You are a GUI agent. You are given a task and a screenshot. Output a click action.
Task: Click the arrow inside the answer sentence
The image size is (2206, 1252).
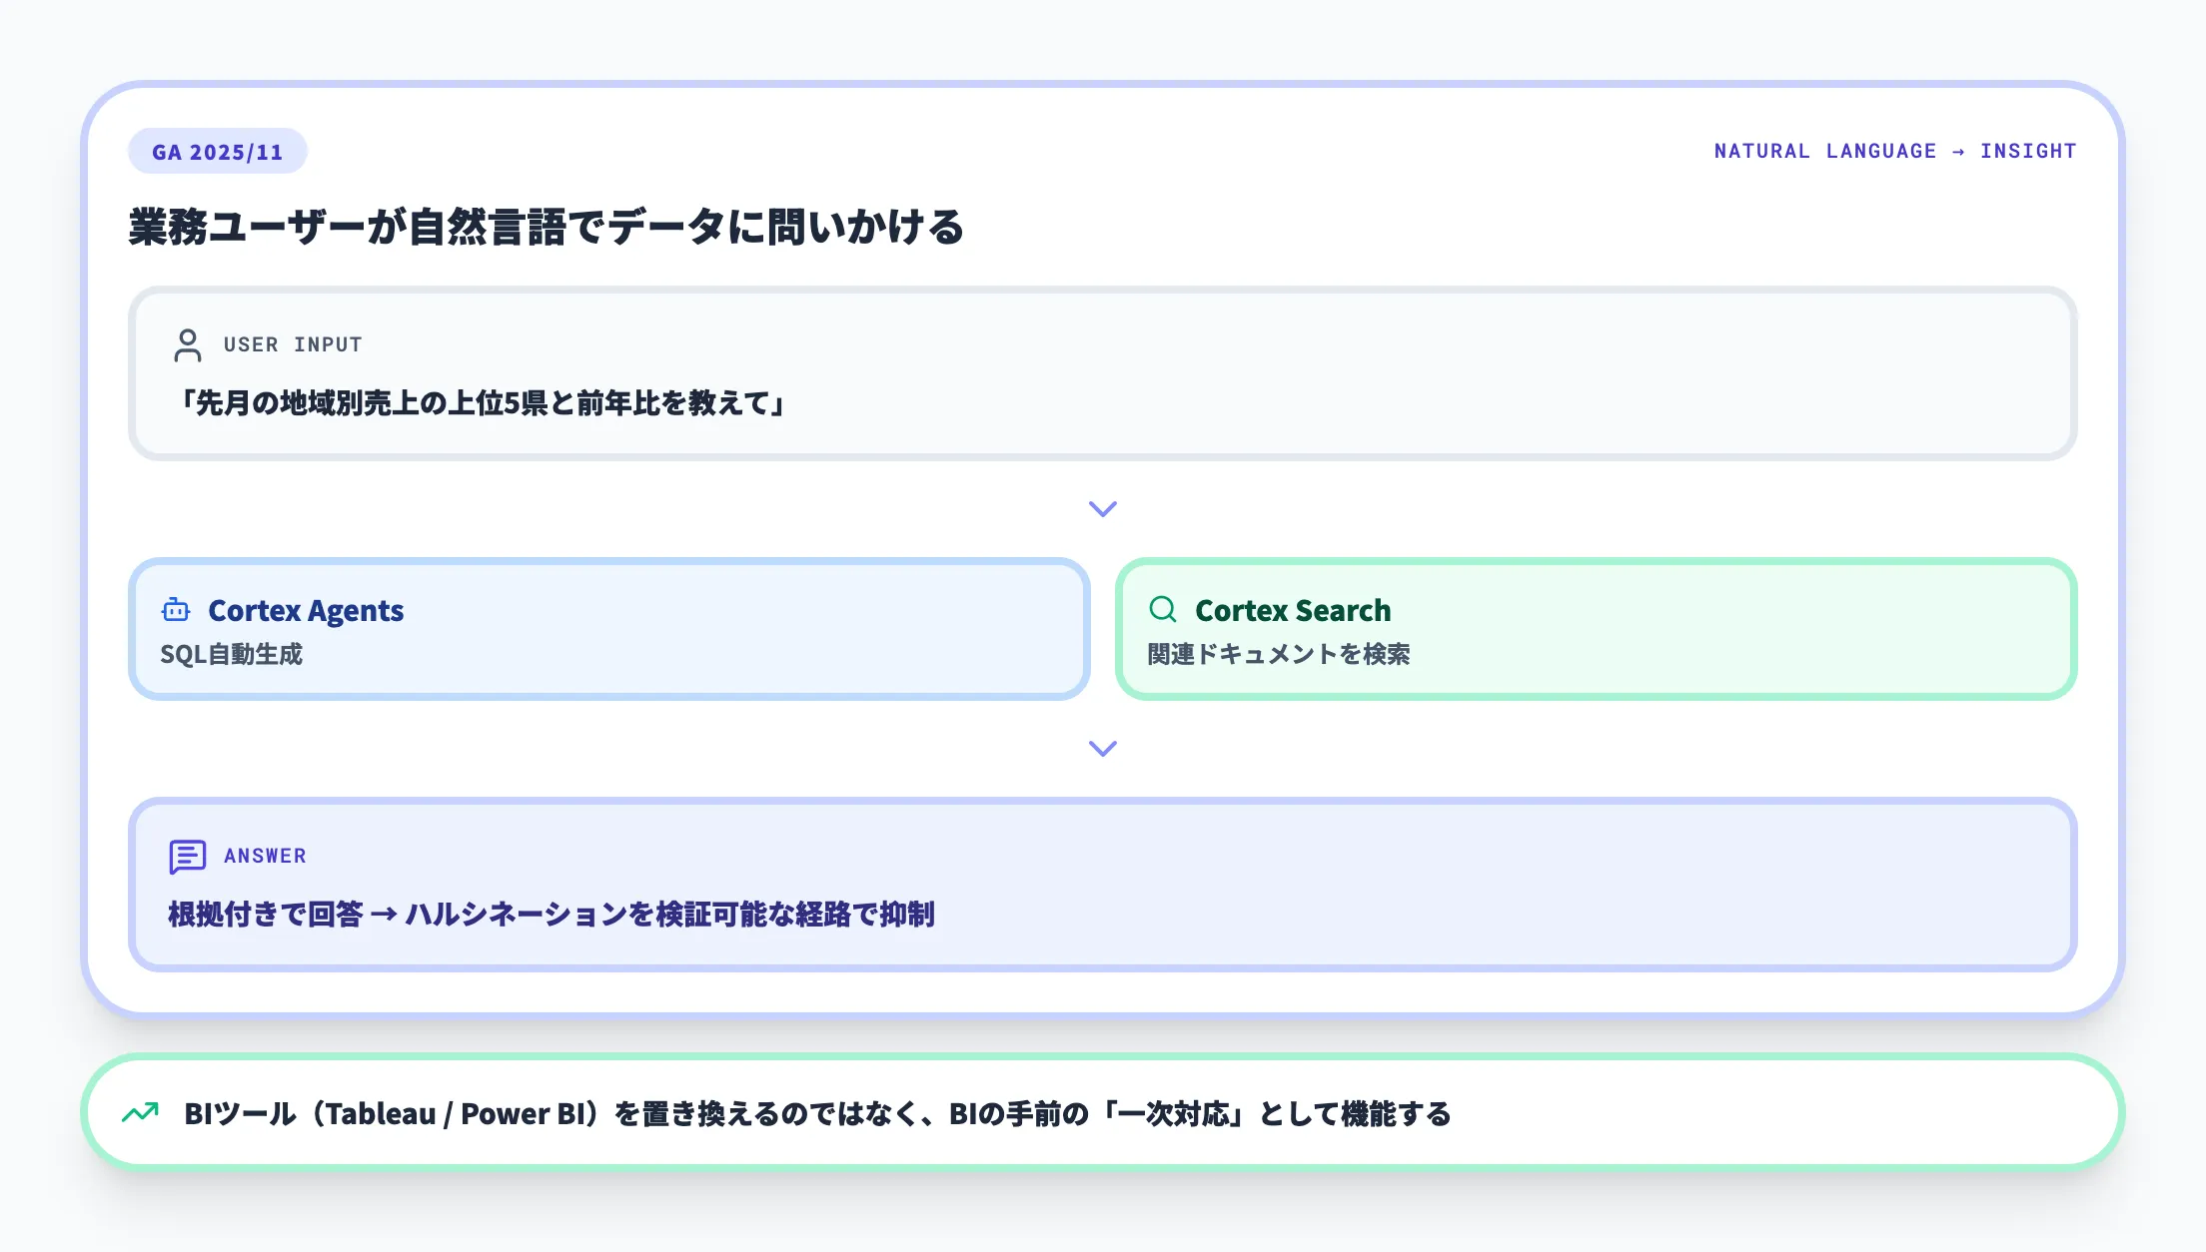384,915
